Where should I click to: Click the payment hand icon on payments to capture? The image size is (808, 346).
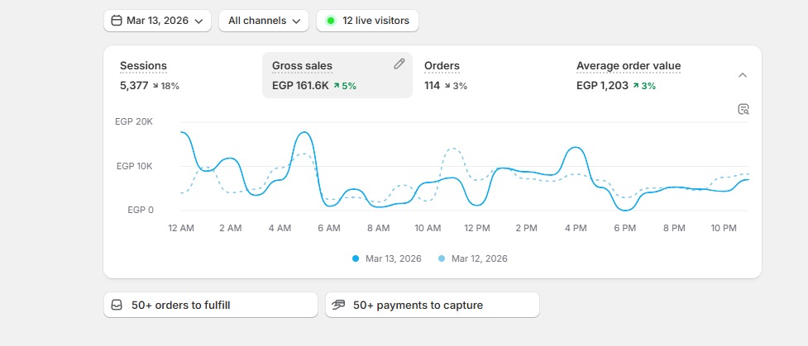click(338, 305)
